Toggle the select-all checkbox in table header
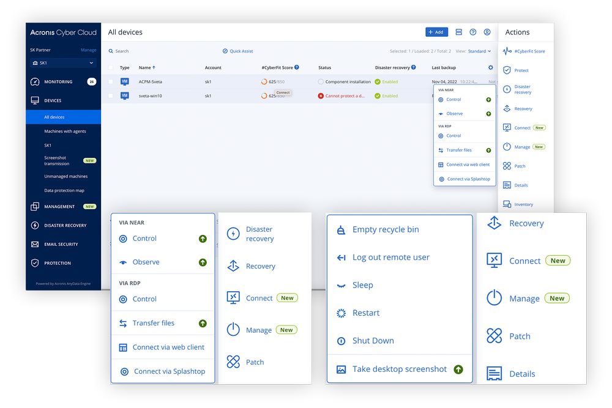612x408 pixels. (111, 67)
